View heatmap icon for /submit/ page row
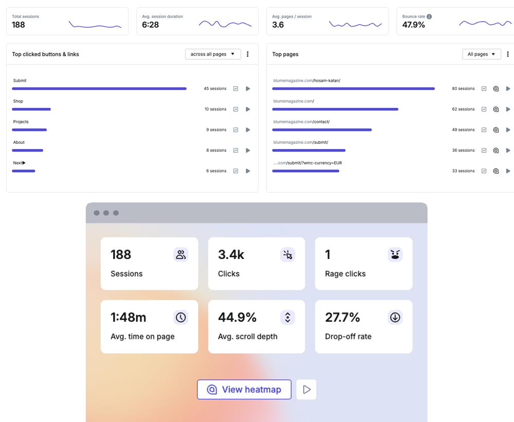 click(x=496, y=151)
